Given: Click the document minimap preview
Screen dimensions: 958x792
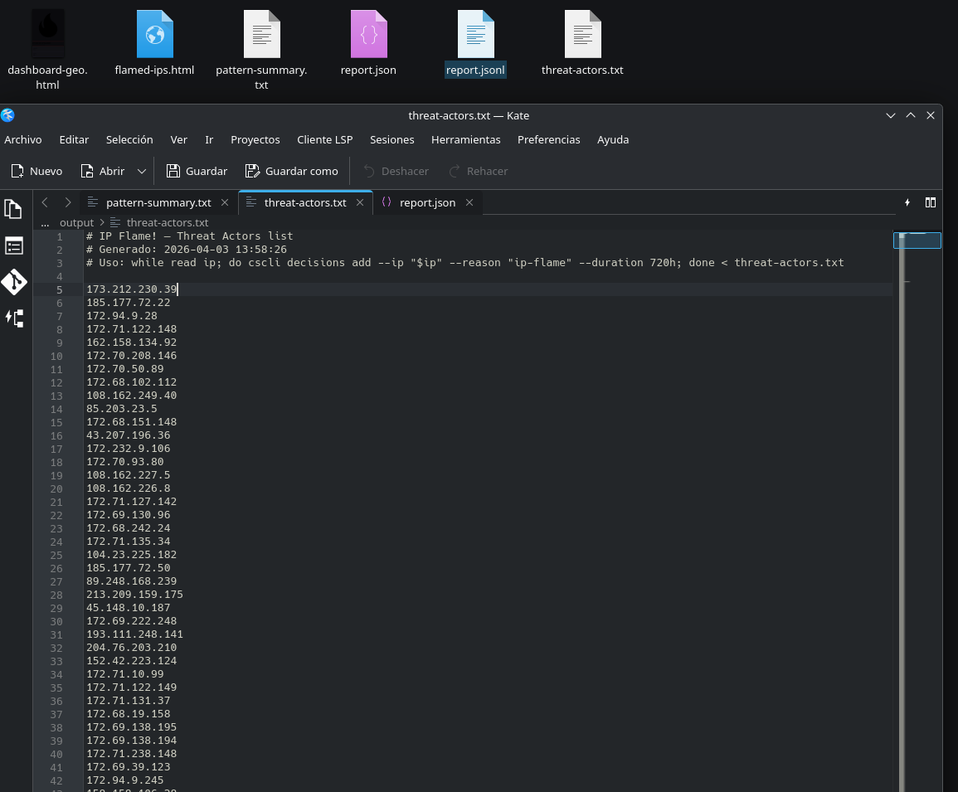Looking at the screenshot, I should (917, 241).
